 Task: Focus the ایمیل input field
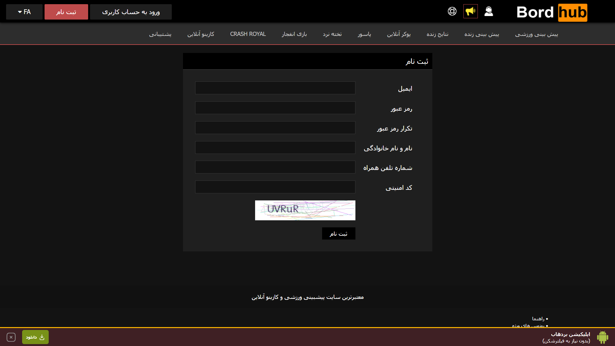coord(275,88)
